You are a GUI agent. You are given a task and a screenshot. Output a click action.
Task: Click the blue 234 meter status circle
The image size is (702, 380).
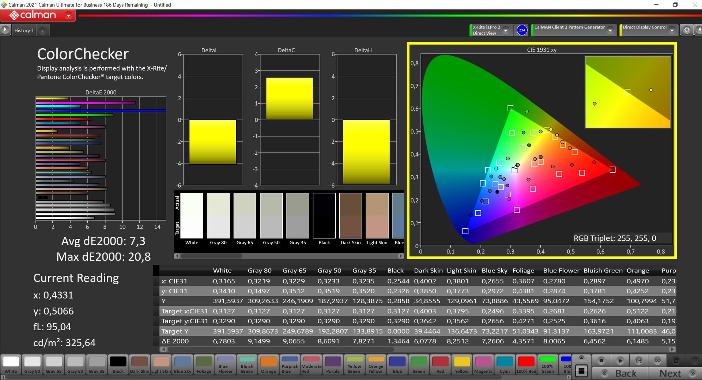coord(522,30)
